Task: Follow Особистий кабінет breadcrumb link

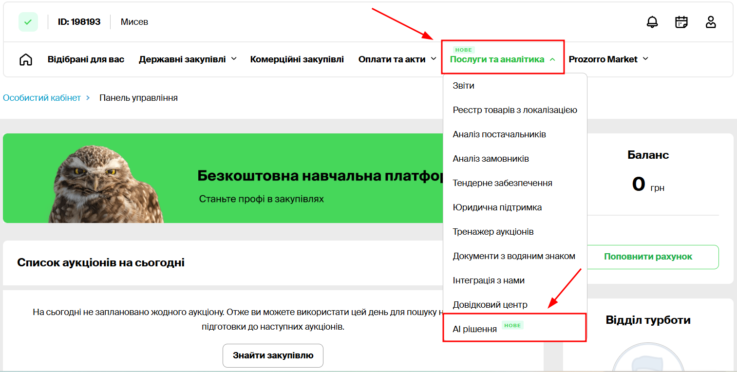Action: 42,98
